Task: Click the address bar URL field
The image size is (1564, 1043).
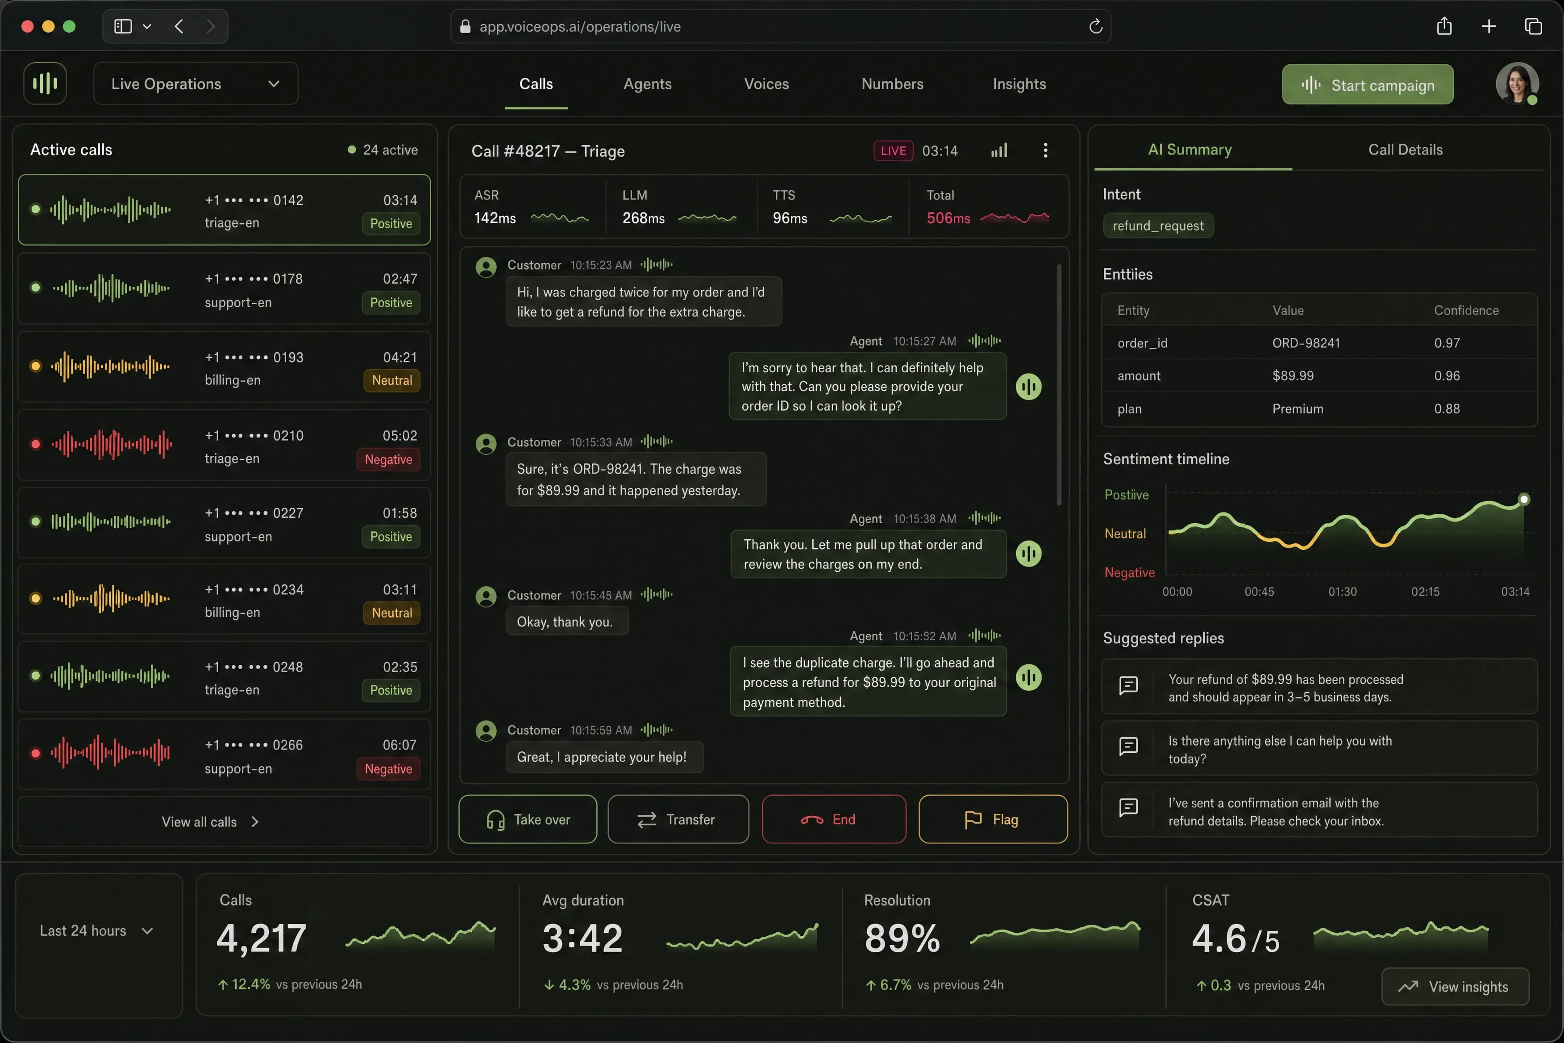Action: [780, 27]
